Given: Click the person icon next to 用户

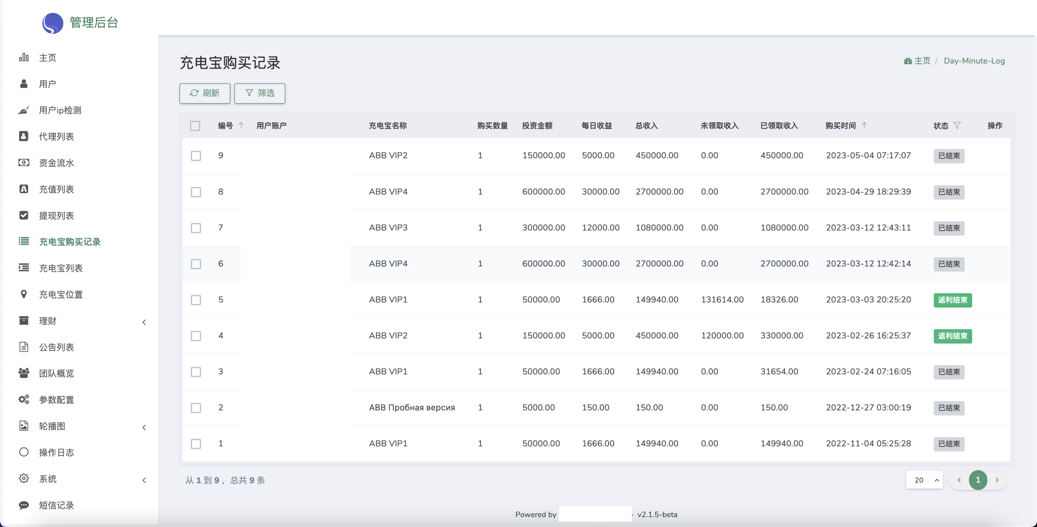Looking at the screenshot, I should pyautogui.click(x=24, y=84).
